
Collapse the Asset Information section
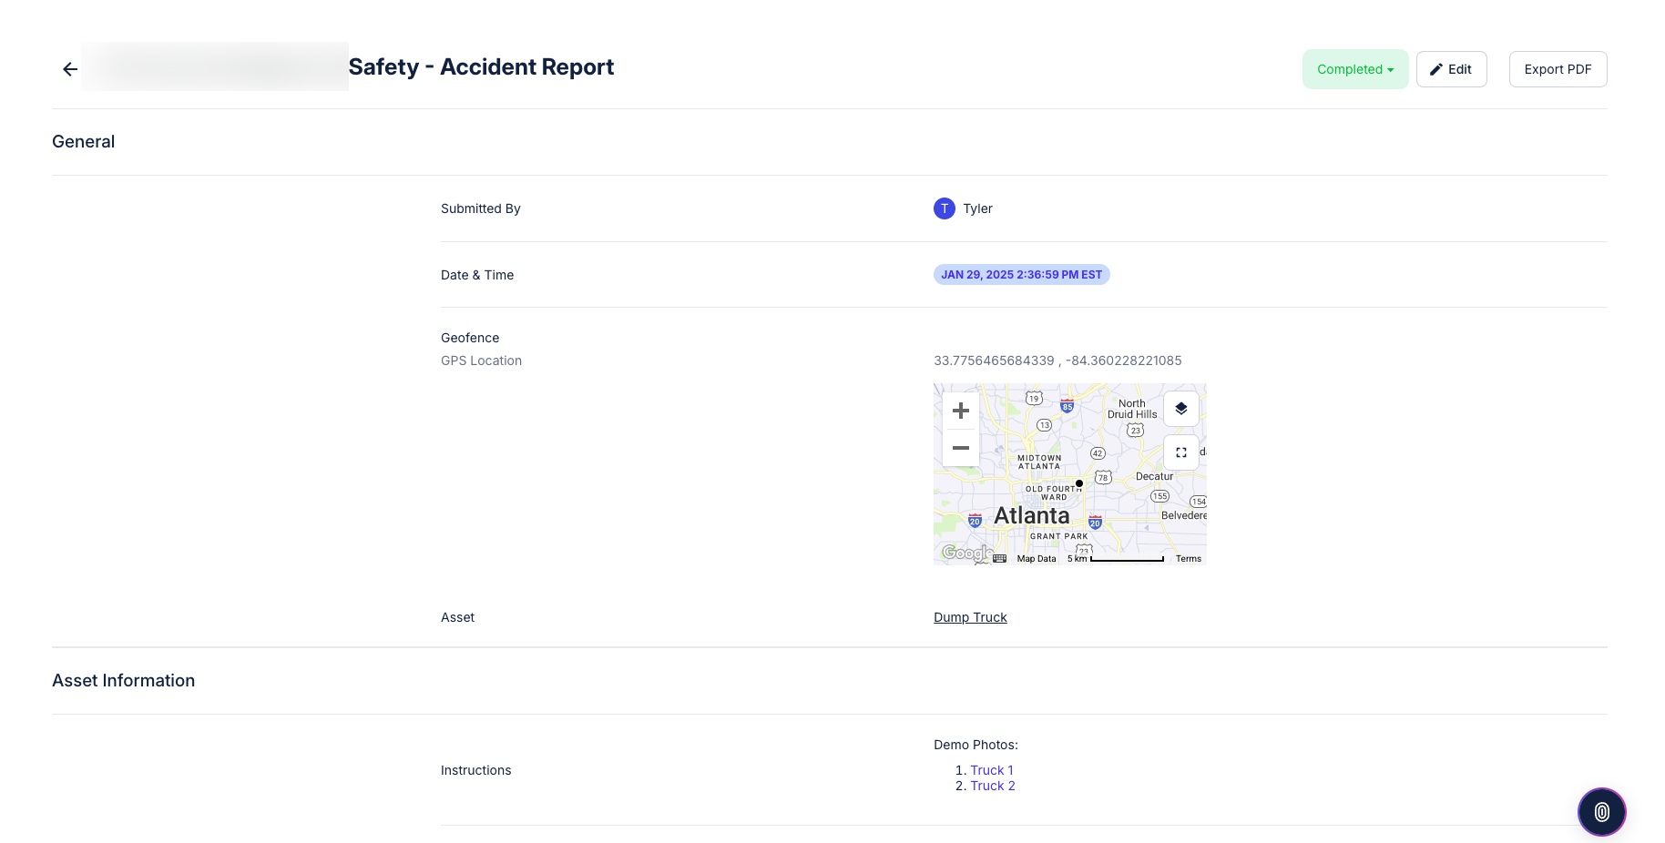tap(123, 680)
